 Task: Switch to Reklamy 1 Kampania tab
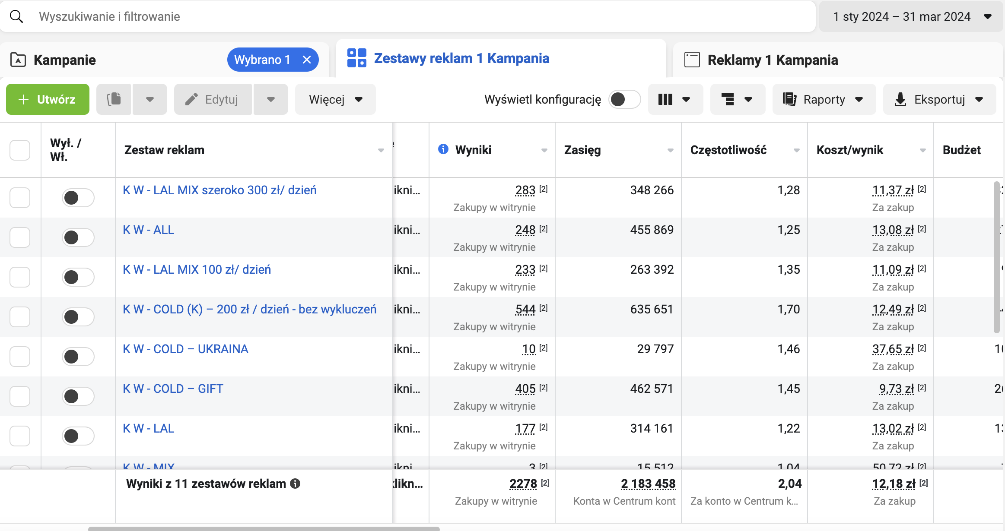click(772, 60)
